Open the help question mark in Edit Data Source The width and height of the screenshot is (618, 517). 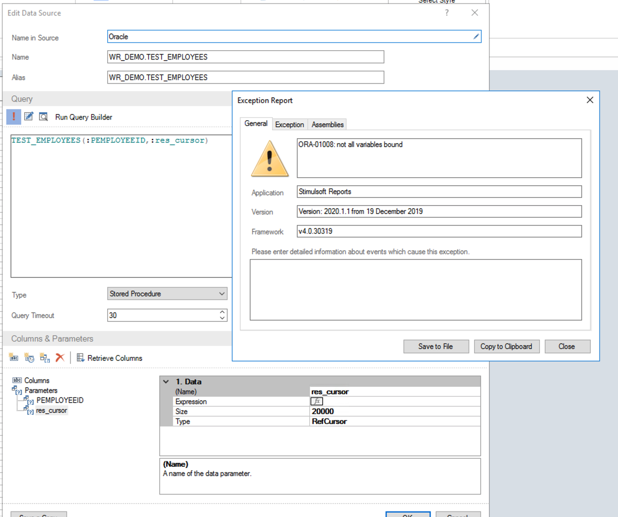click(446, 12)
